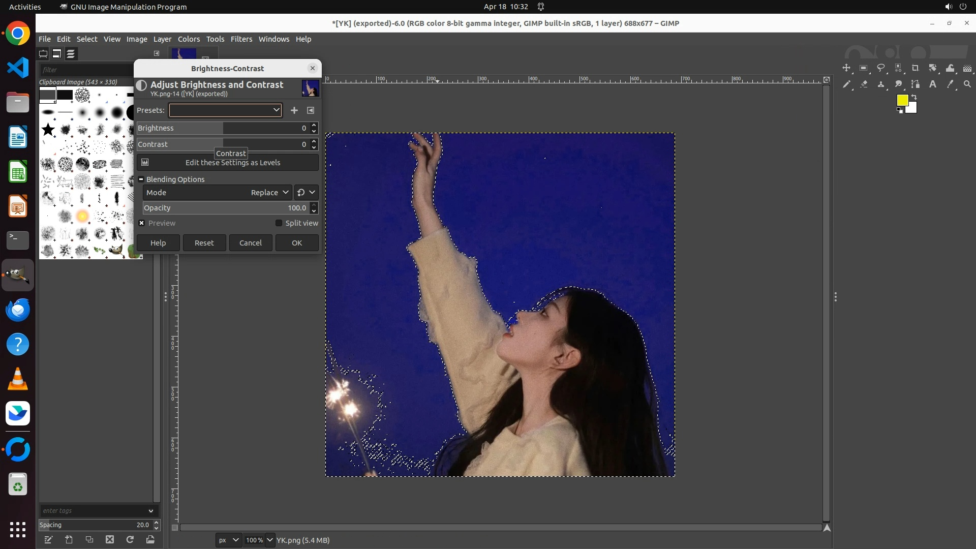The image size is (976, 549).
Task: Open the Presets dropdown
Action: 225,110
